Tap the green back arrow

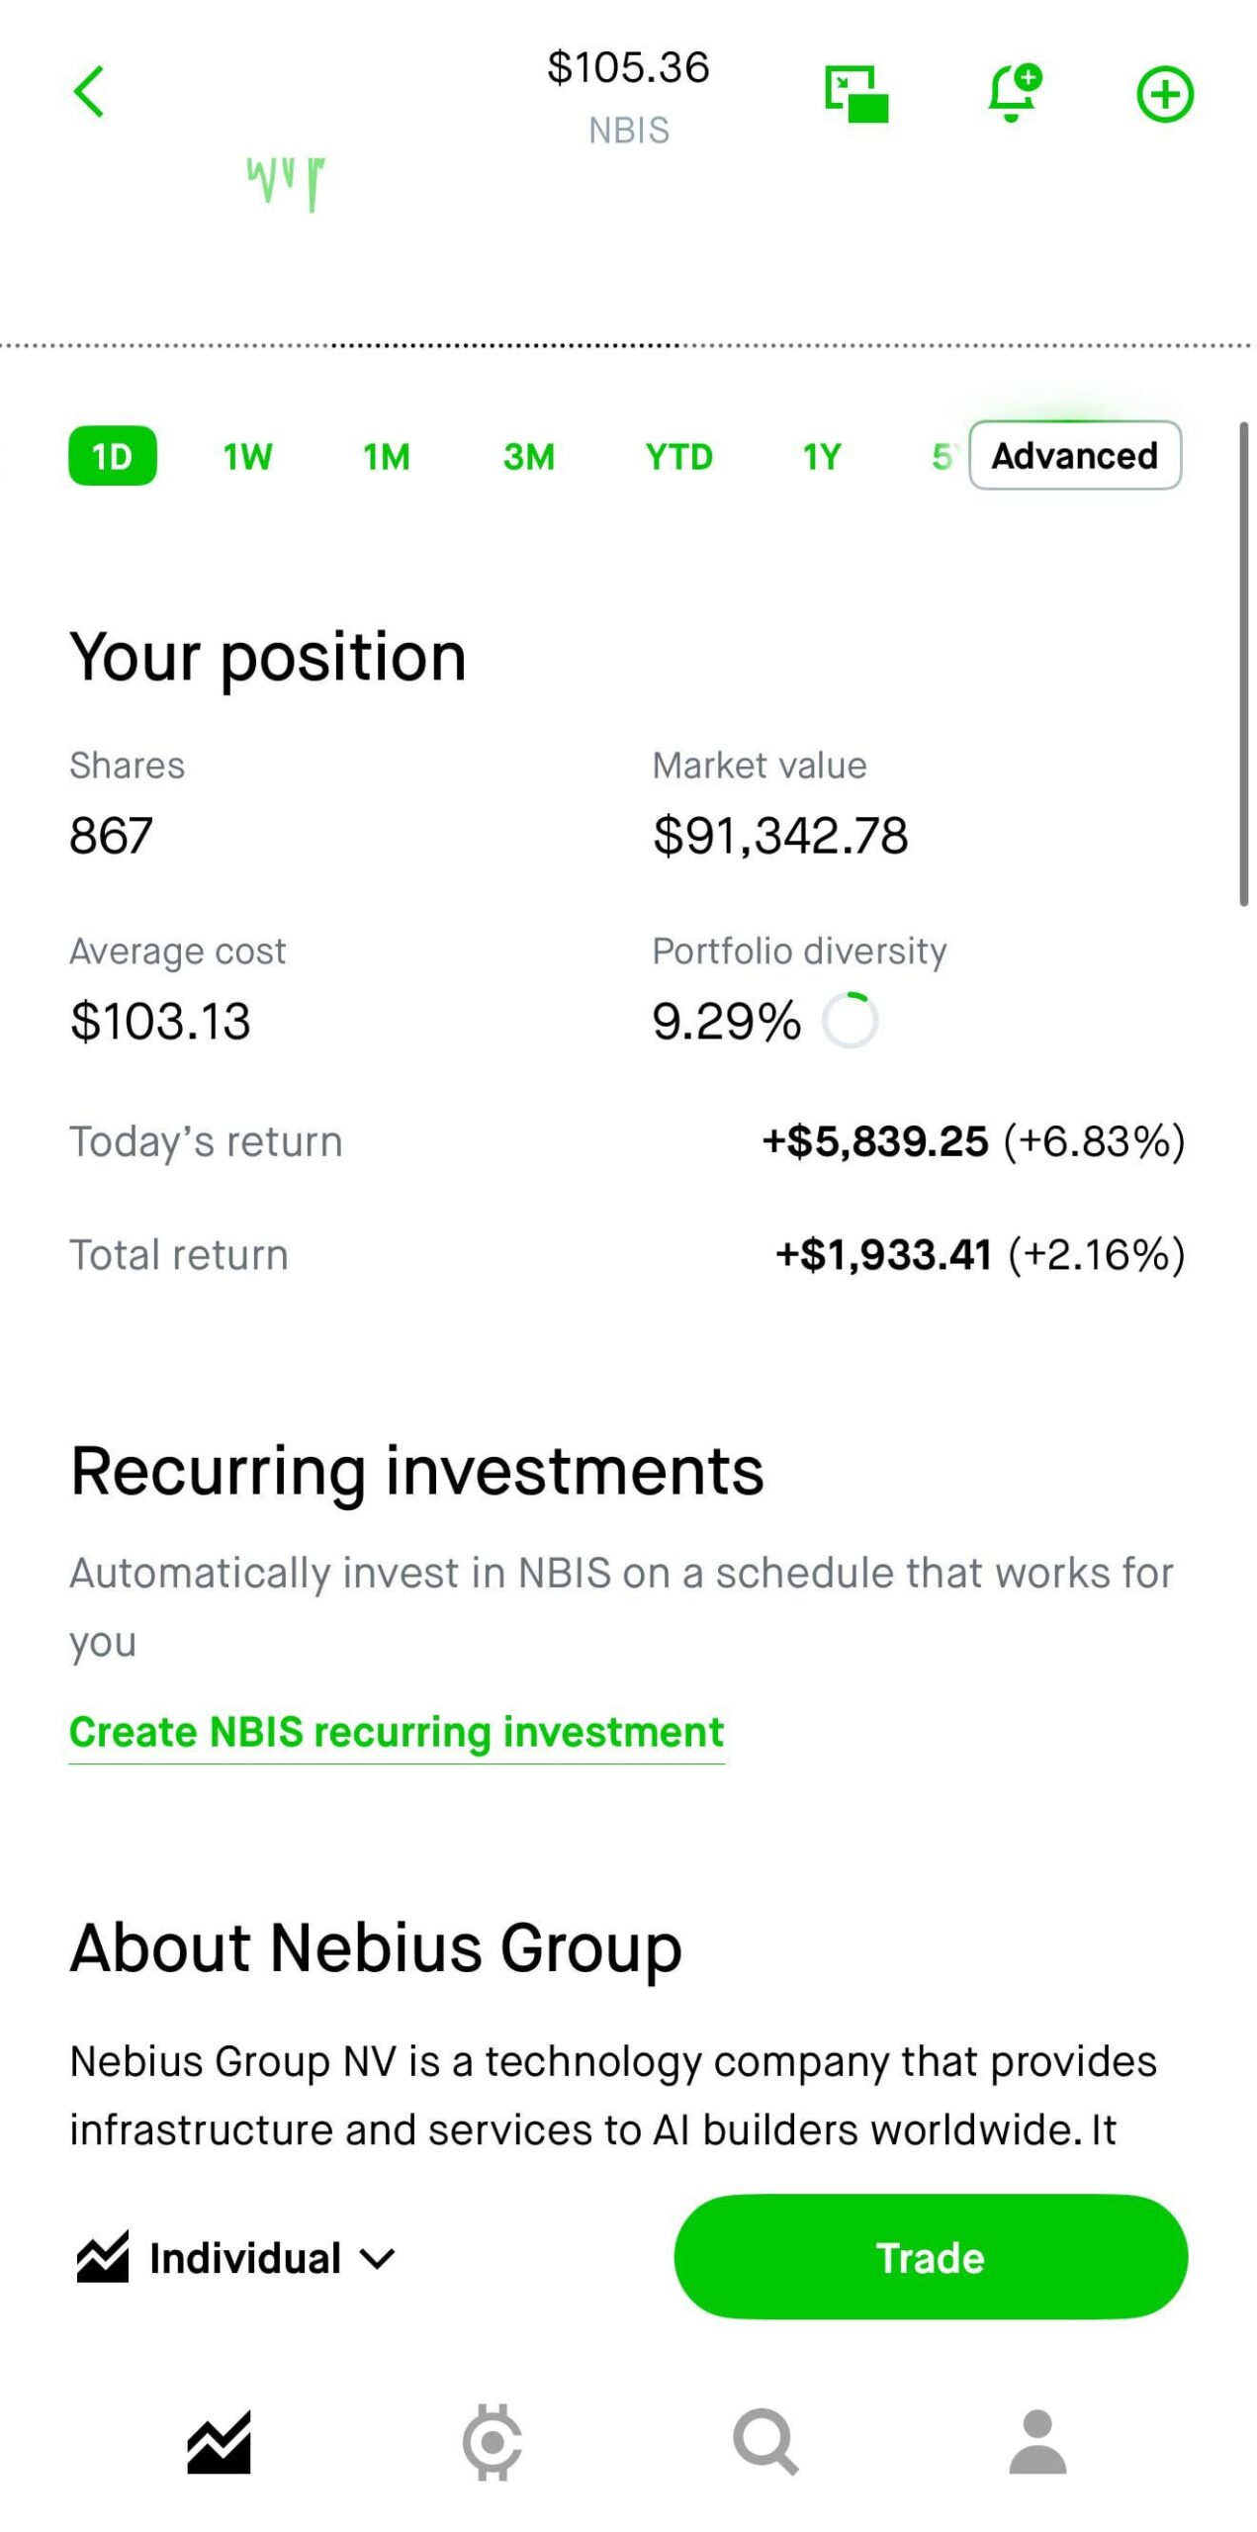click(89, 92)
